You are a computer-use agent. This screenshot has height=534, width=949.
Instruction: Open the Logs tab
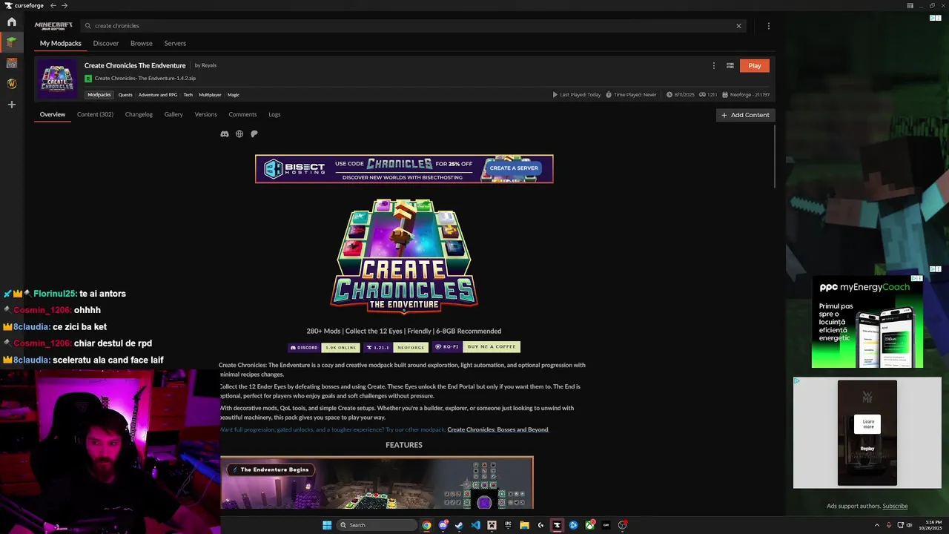coord(274,114)
